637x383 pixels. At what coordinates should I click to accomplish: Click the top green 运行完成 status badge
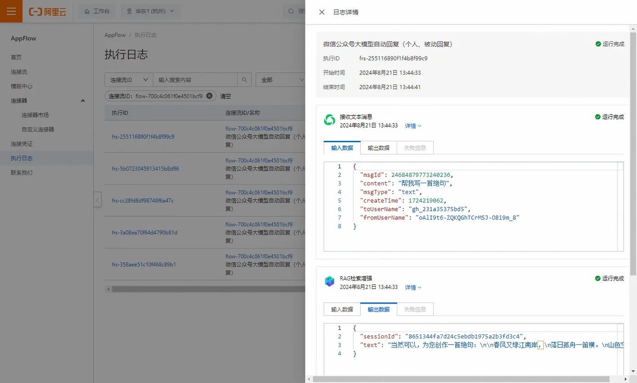click(x=610, y=44)
